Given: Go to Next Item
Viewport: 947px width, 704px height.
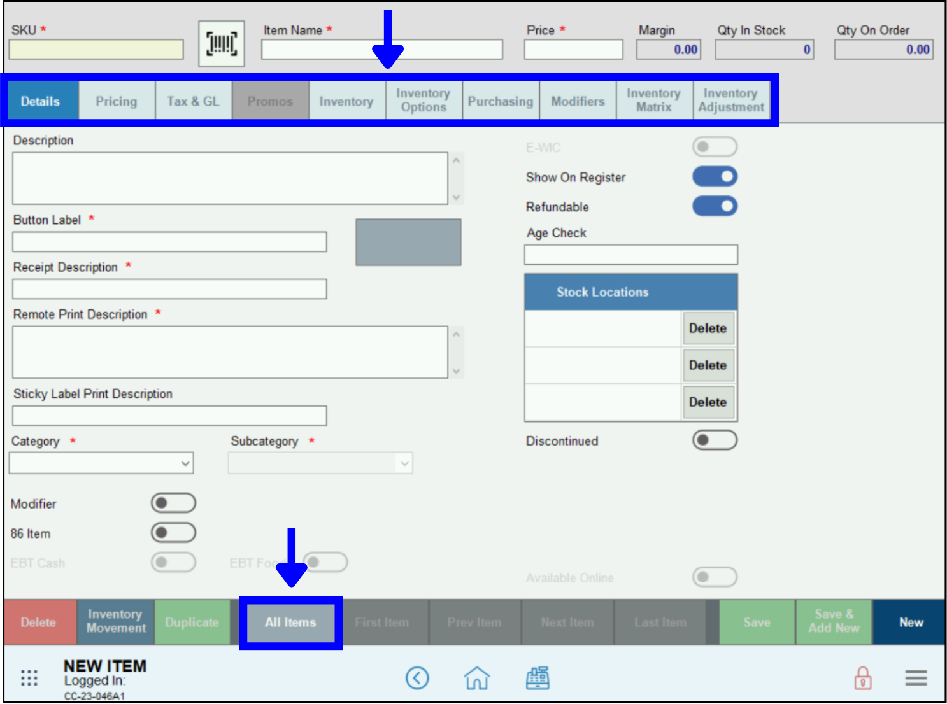Looking at the screenshot, I should (567, 622).
